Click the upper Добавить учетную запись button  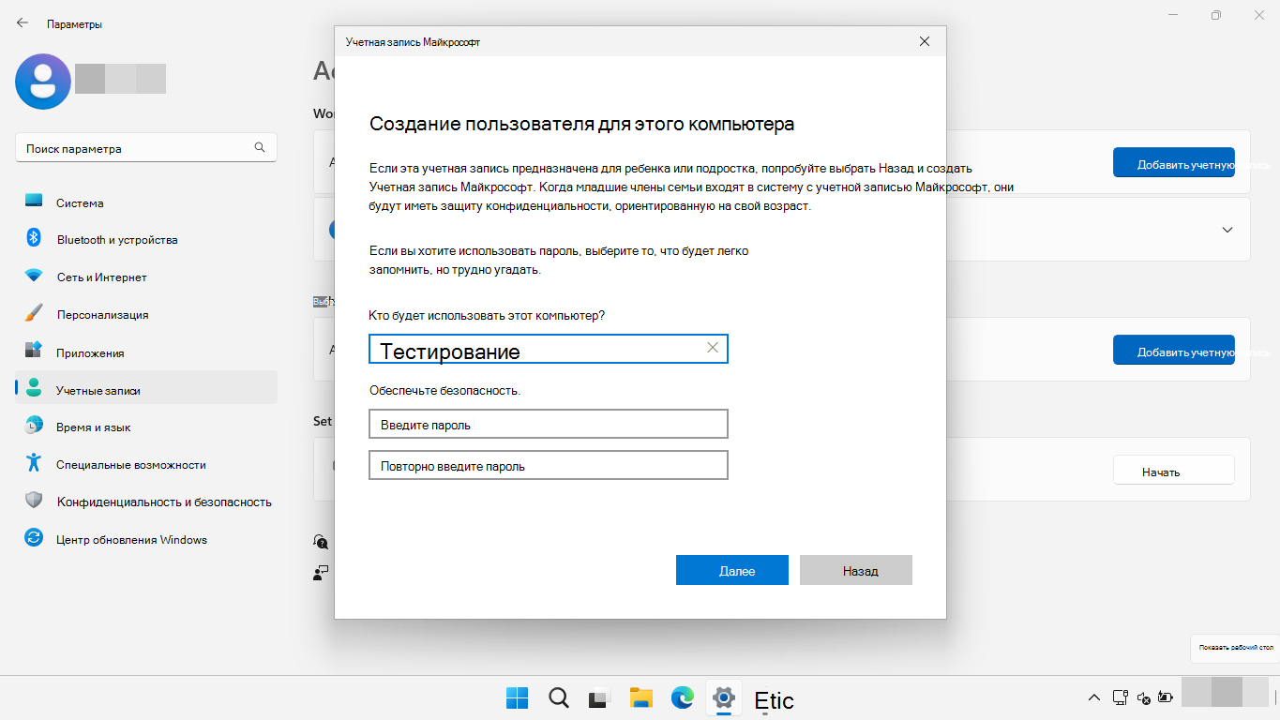point(1174,163)
